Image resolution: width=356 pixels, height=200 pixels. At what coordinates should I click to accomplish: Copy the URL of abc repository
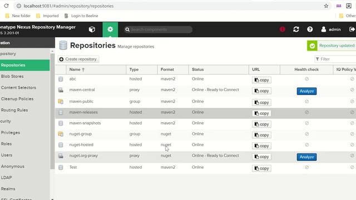click(261, 80)
